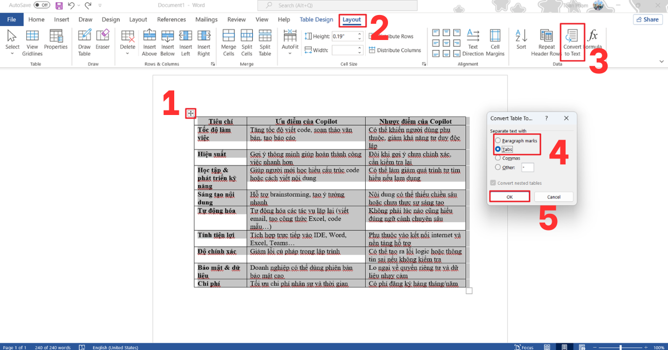Click Merge Cells
Screen dimensions: 668x350
(229, 42)
